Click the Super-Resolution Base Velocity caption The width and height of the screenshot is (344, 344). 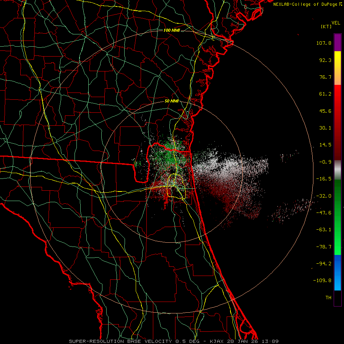[x=174, y=341]
